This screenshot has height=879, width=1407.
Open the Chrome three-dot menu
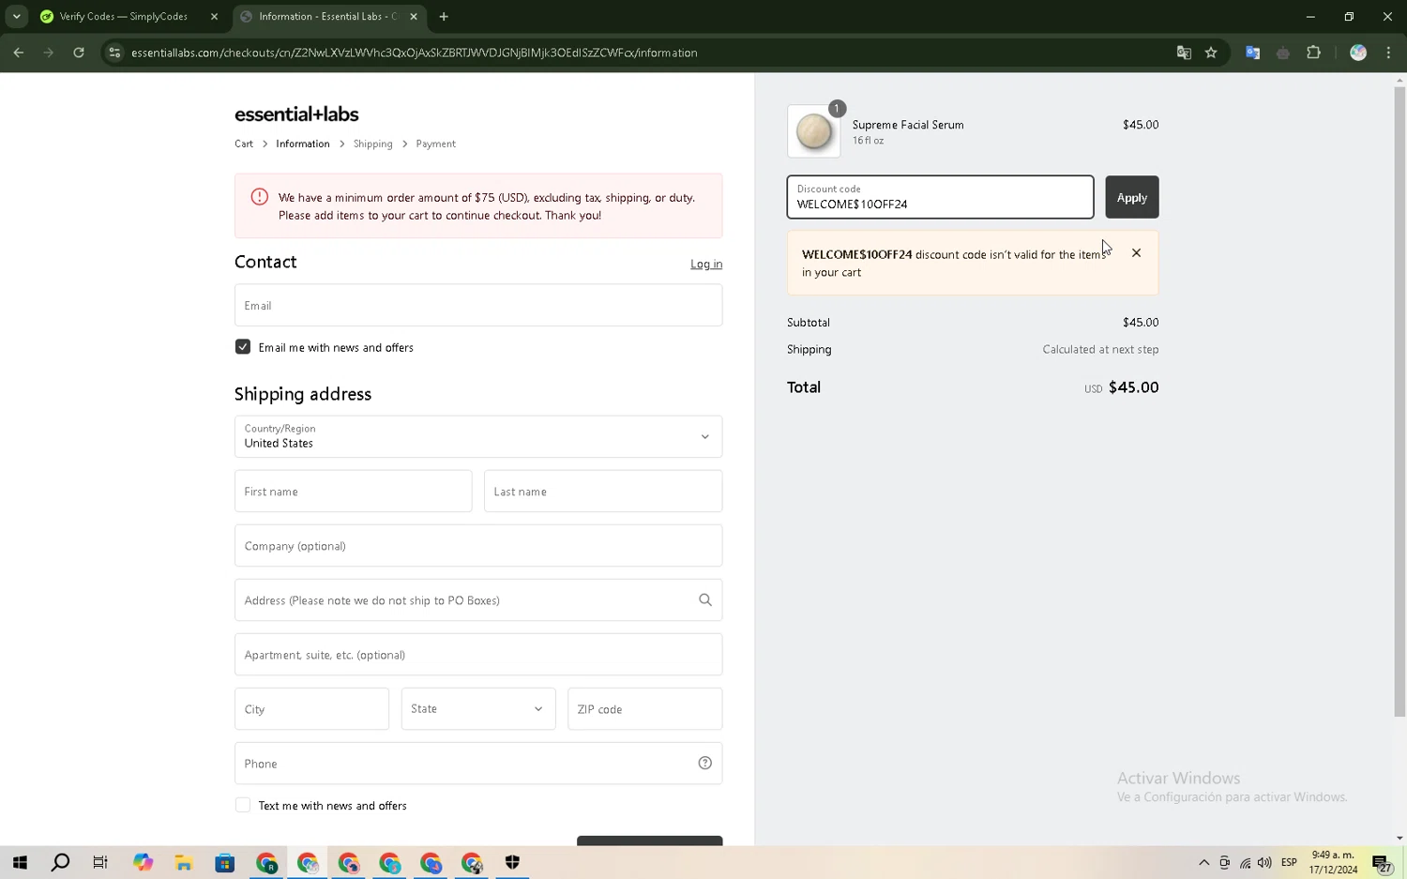point(1388,53)
